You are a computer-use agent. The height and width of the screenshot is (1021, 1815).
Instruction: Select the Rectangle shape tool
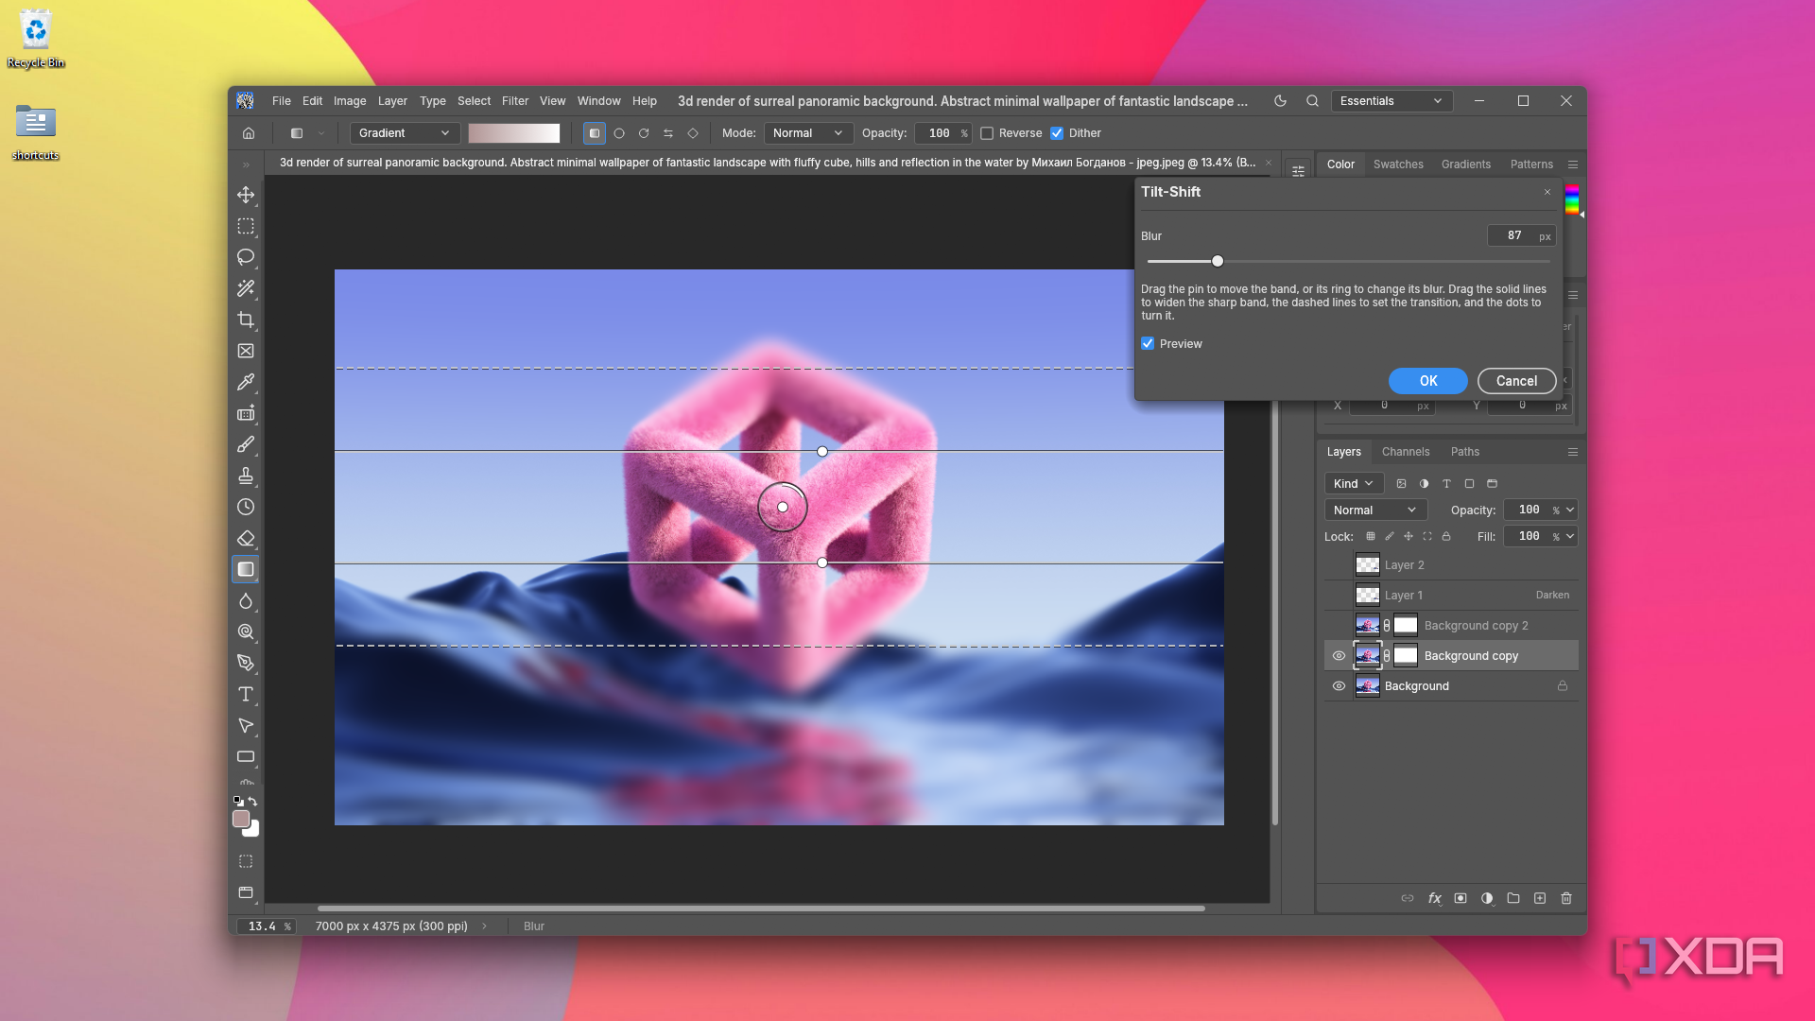246,756
